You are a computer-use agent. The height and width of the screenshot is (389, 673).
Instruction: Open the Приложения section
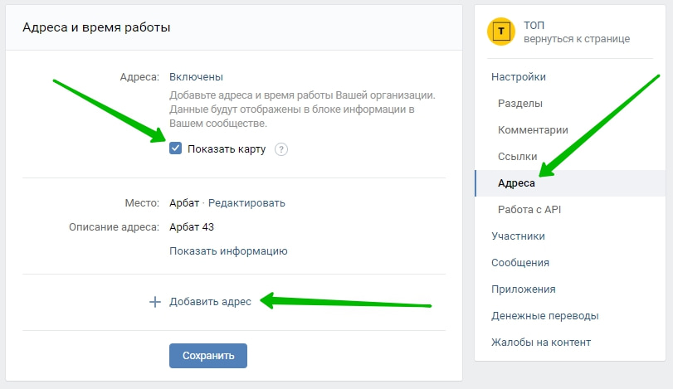524,289
